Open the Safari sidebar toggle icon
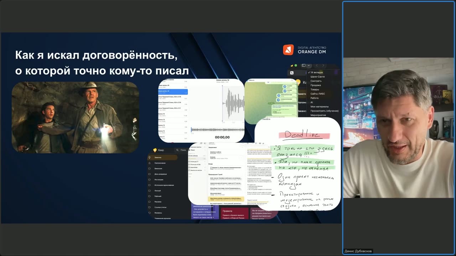 [304, 65]
